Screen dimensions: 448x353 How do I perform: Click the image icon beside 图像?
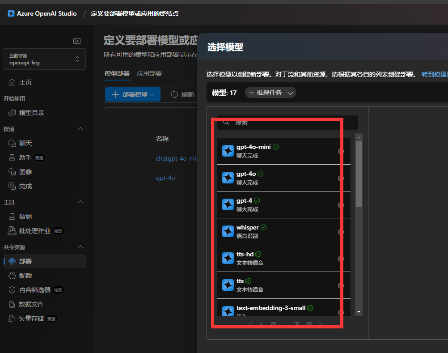12,172
